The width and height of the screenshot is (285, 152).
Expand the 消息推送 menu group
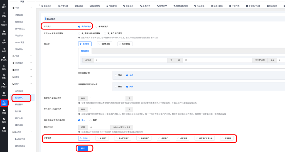31,63
